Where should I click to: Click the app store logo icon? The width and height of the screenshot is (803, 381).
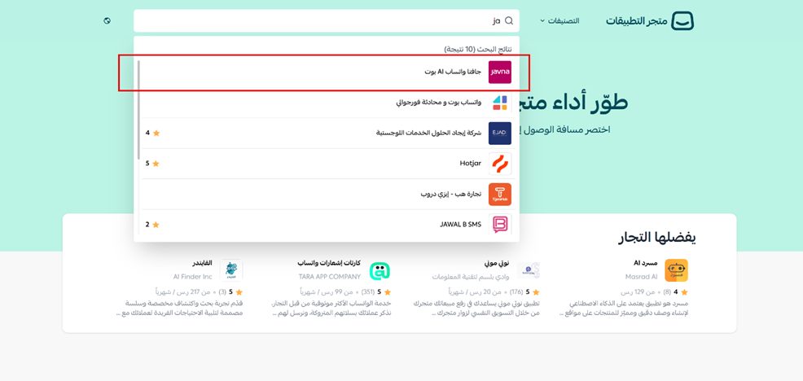tap(683, 21)
